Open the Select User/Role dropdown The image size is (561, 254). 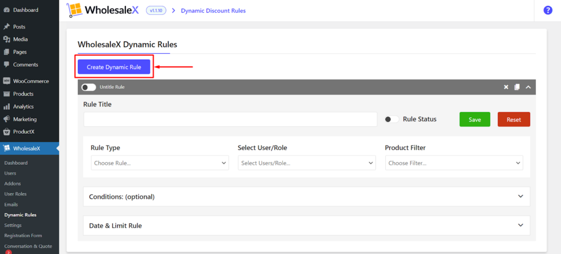307,163
